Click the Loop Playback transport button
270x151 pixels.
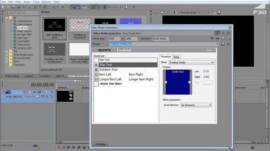coord(64,147)
